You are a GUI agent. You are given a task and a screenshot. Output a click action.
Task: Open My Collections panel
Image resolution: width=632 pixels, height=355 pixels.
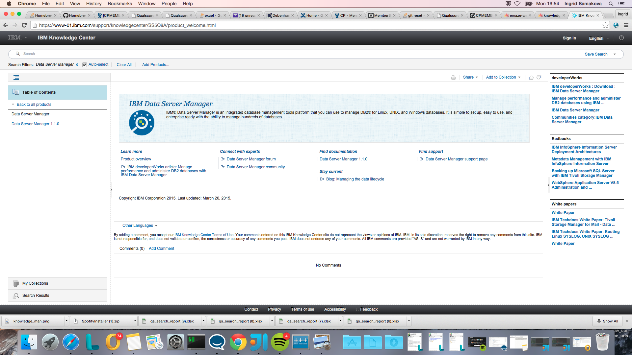point(58,283)
